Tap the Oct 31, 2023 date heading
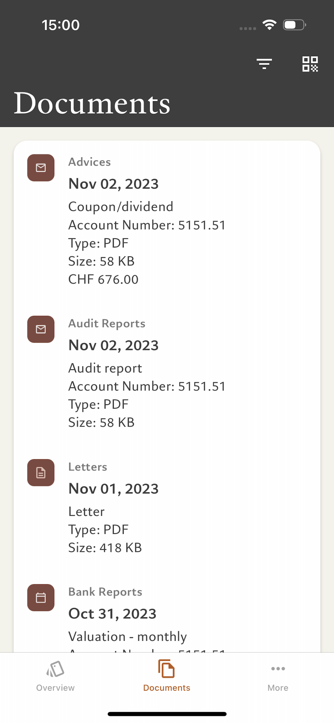The image size is (334, 723). coord(112,614)
